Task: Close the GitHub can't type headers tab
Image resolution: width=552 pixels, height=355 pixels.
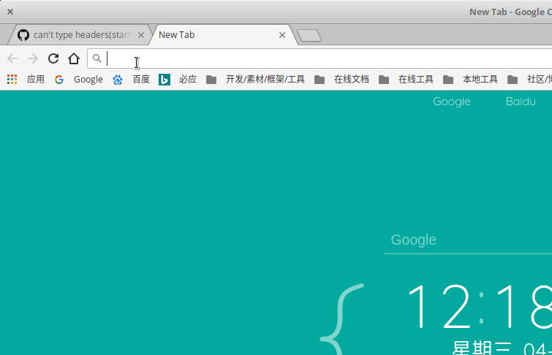Action: pyautogui.click(x=141, y=35)
